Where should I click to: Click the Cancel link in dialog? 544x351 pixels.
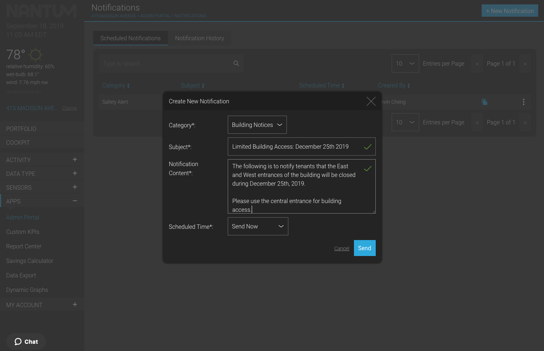coord(342,248)
